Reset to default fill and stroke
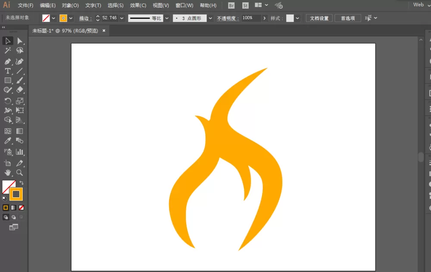The height and width of the screenshot is (272, 431). coord(4,198)
